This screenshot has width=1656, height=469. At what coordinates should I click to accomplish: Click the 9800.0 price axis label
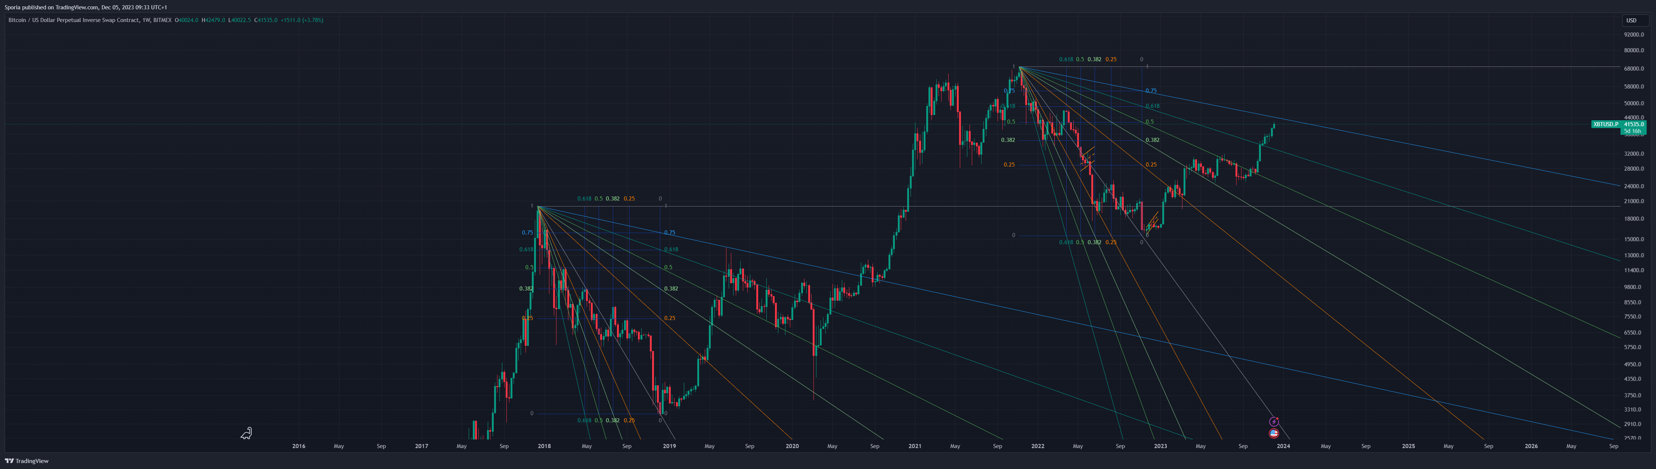(1632, 287)
